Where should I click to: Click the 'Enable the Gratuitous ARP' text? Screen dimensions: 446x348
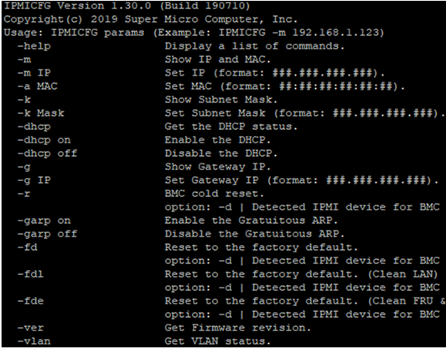[x=252, y=221]
